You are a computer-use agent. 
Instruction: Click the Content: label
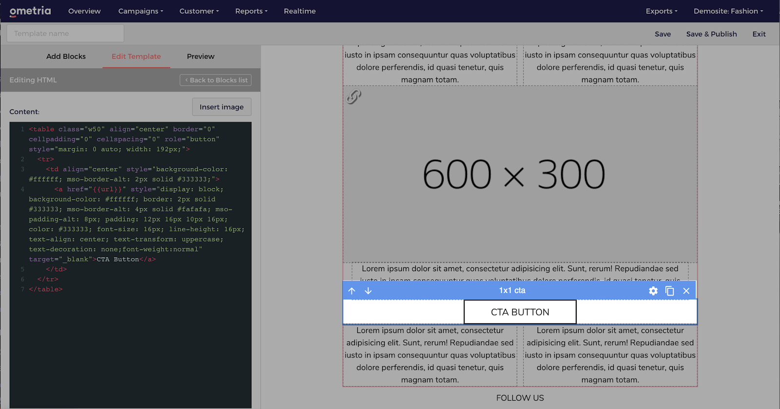(x=24, y=112)
